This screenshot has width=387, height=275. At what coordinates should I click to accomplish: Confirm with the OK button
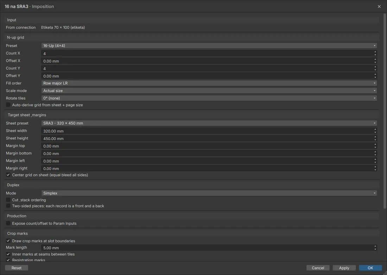coord(370,268)
